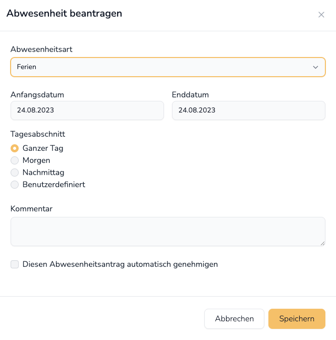Click the Anfangsdatum date field
The height and width of the screenshot is (340, 336).
[87, 110]
